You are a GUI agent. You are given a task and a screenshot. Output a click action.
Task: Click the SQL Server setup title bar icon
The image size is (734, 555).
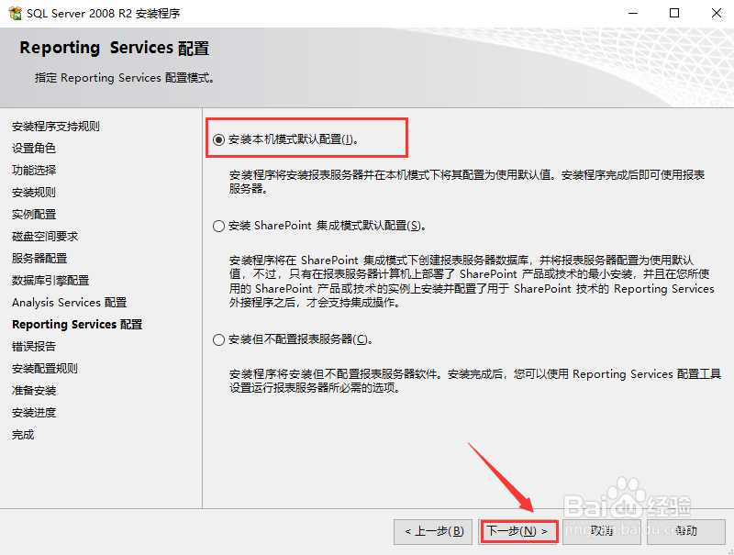click(x=15, y=13)
